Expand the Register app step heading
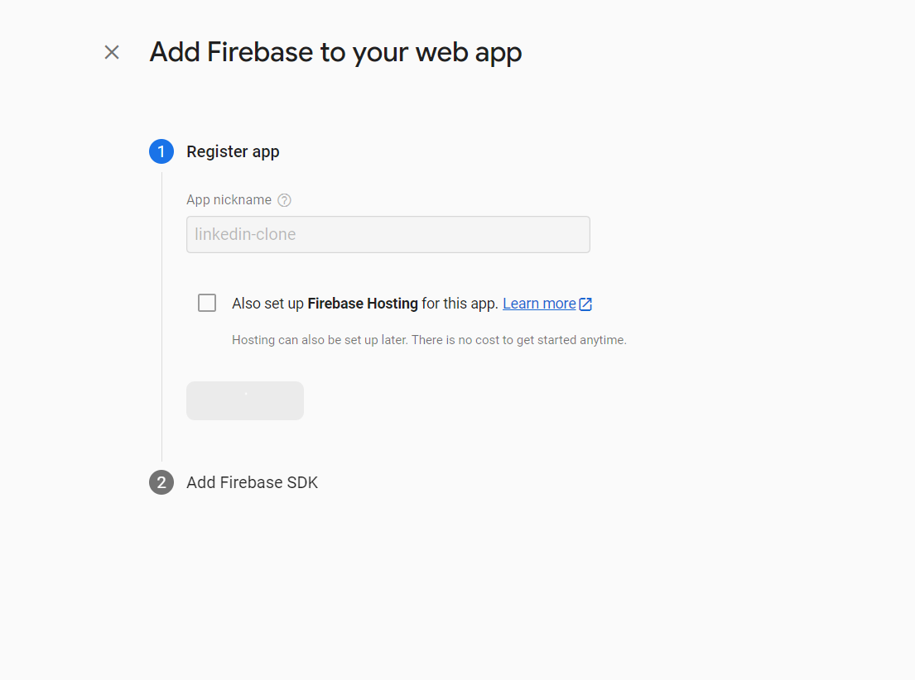 pos(233,151)
